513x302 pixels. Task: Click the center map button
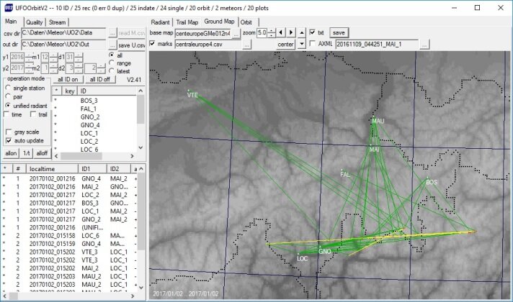point(287,45)
